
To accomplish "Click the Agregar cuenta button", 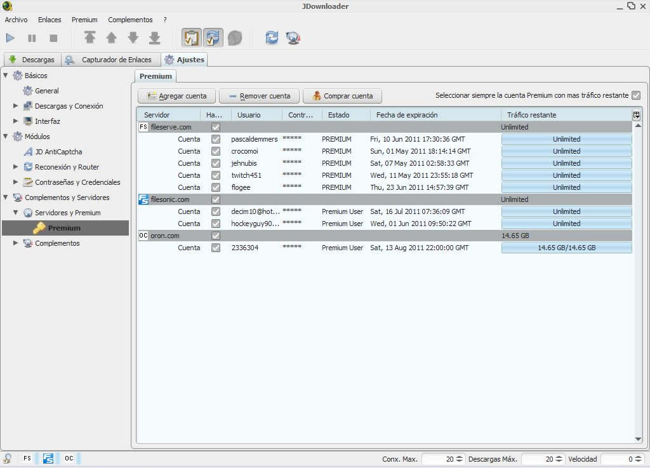I will pyautogui.click(x=177, y=96).
